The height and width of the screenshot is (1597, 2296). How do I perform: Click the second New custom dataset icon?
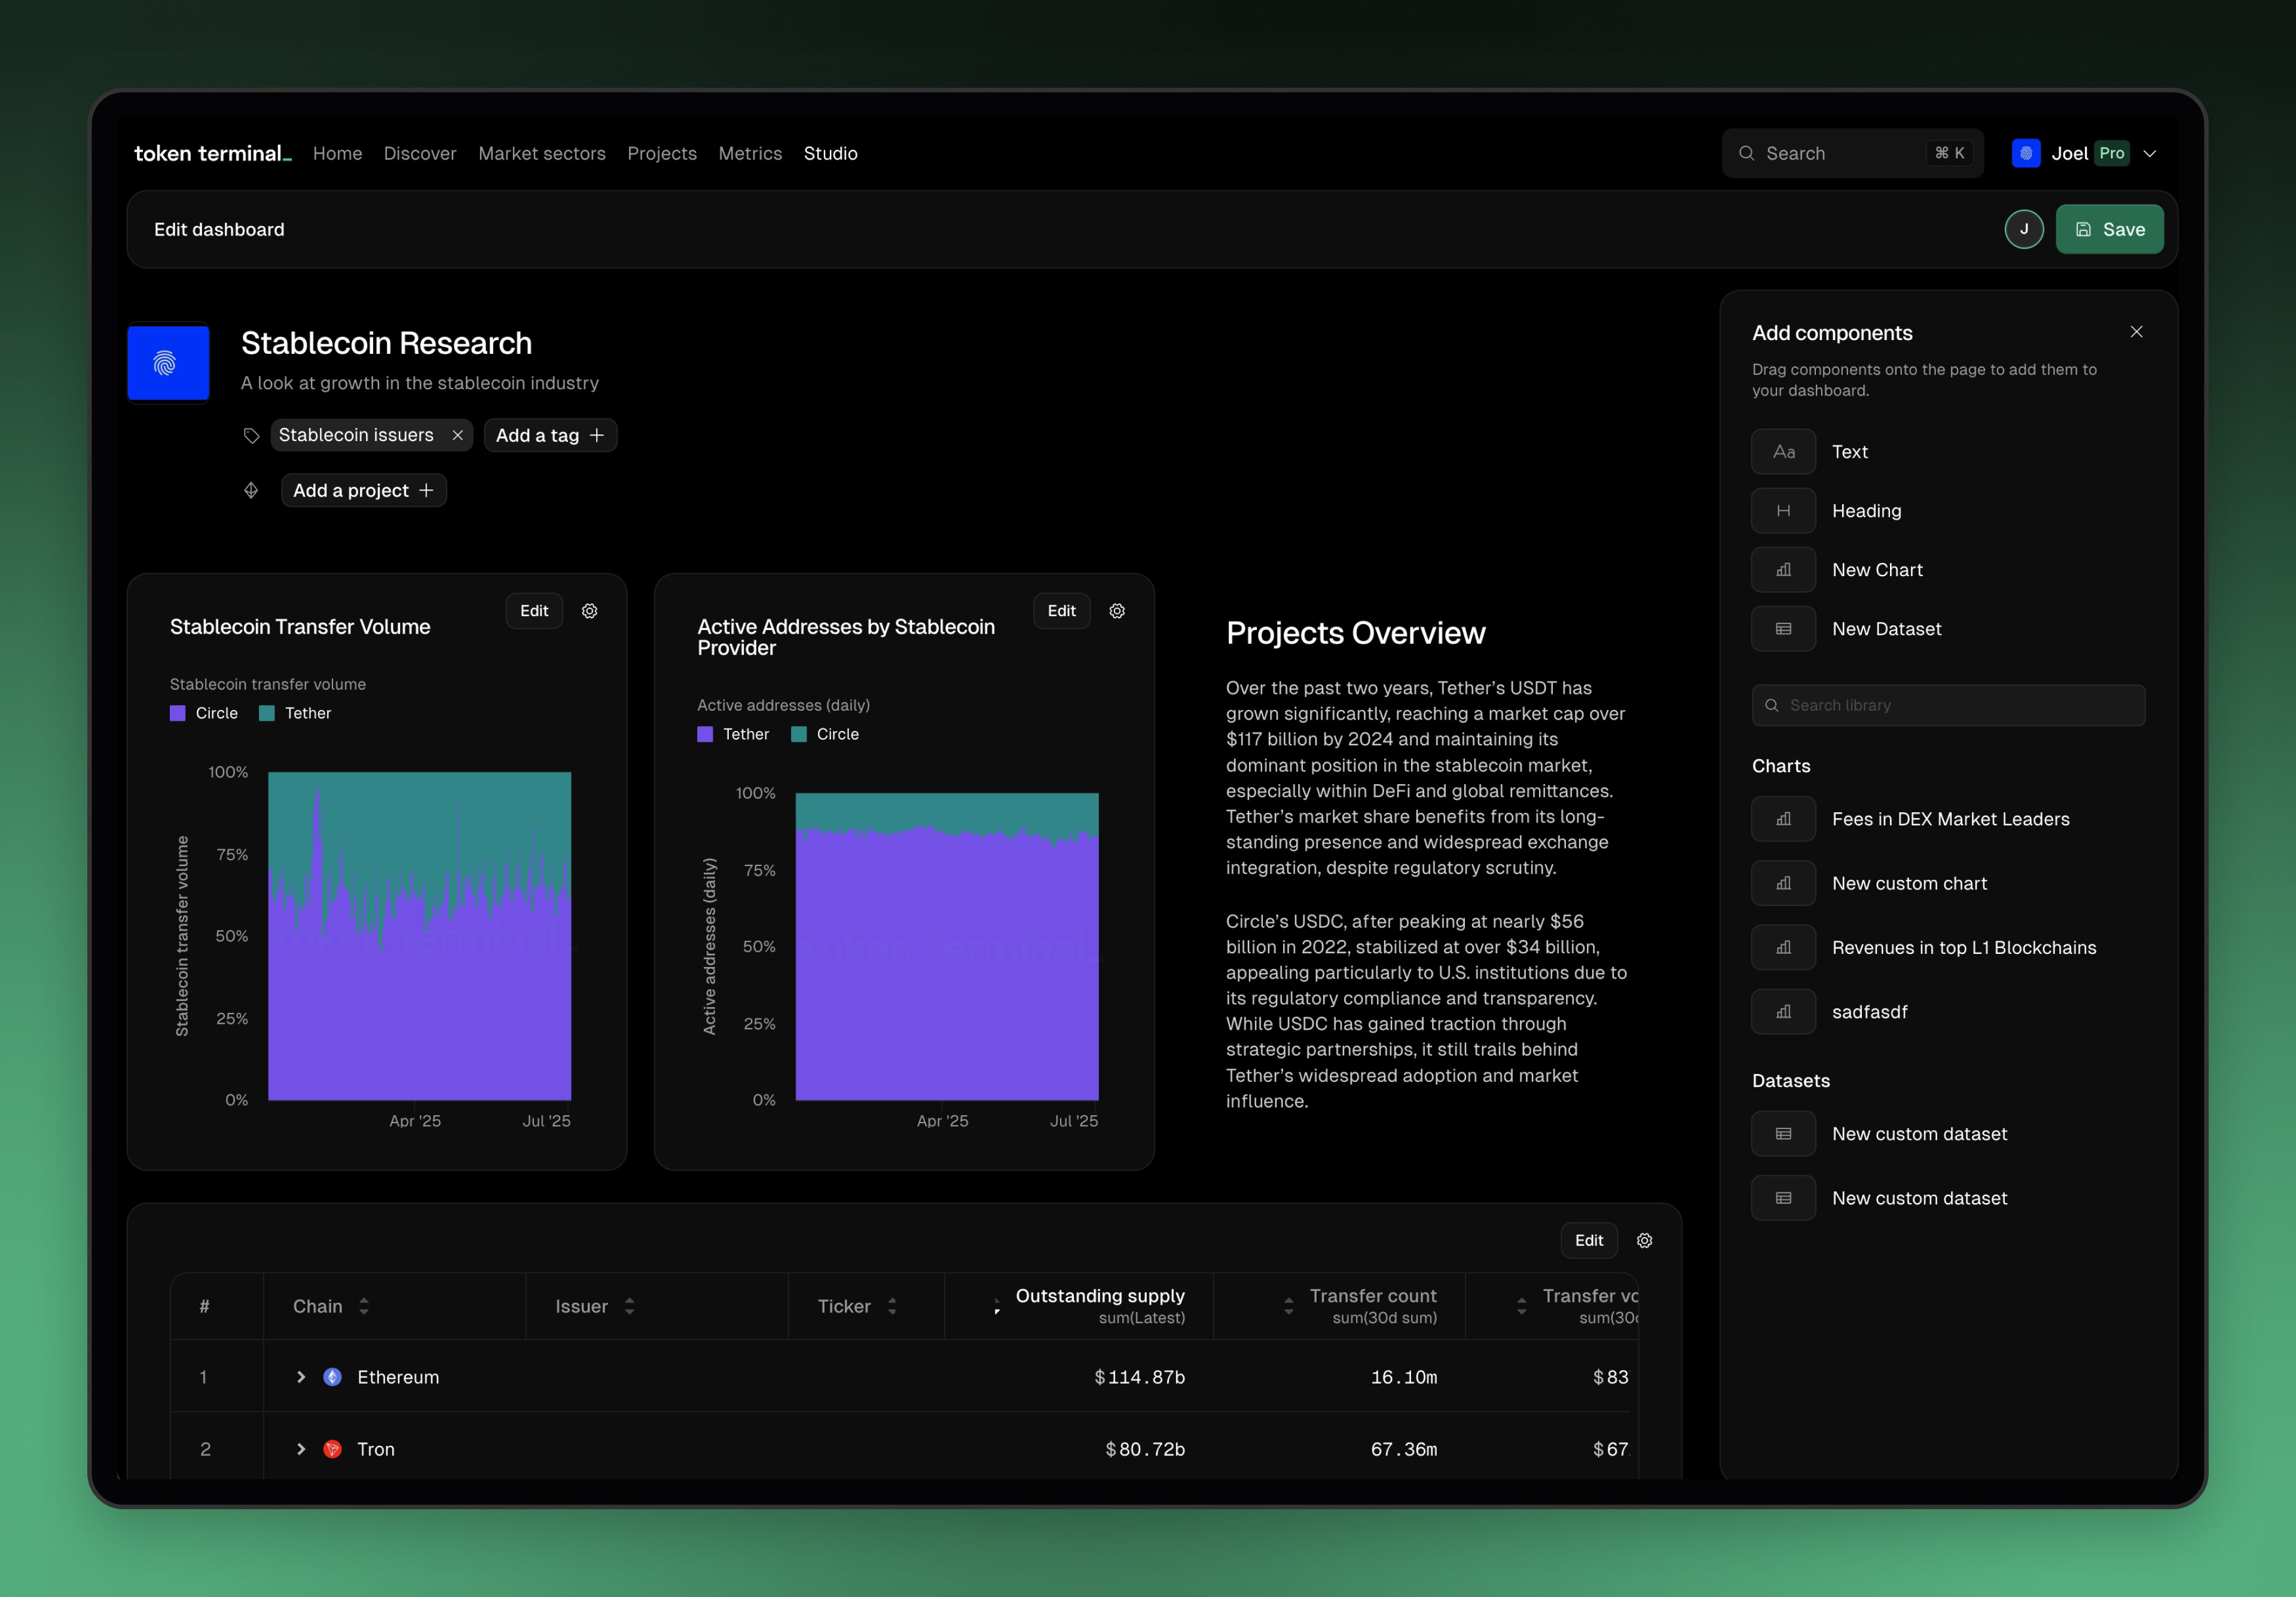(1783, 1198)
